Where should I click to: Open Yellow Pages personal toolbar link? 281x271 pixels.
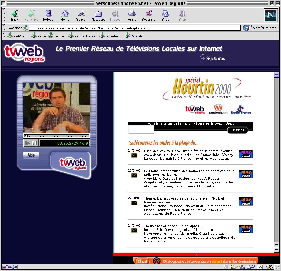82,36
